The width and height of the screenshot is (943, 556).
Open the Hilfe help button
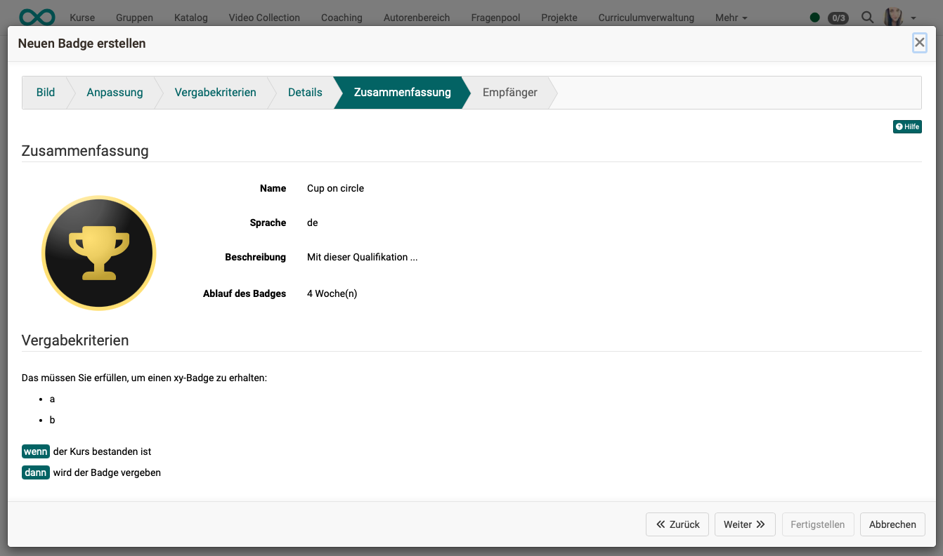coord(907,126)
